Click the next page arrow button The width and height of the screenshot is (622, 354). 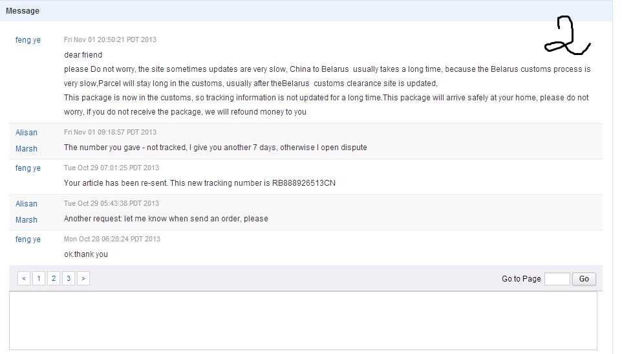(x=83, y=278)
